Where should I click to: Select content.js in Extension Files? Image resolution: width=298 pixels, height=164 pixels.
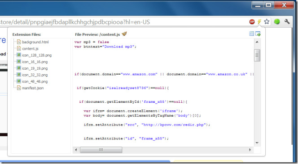[30, 49]
